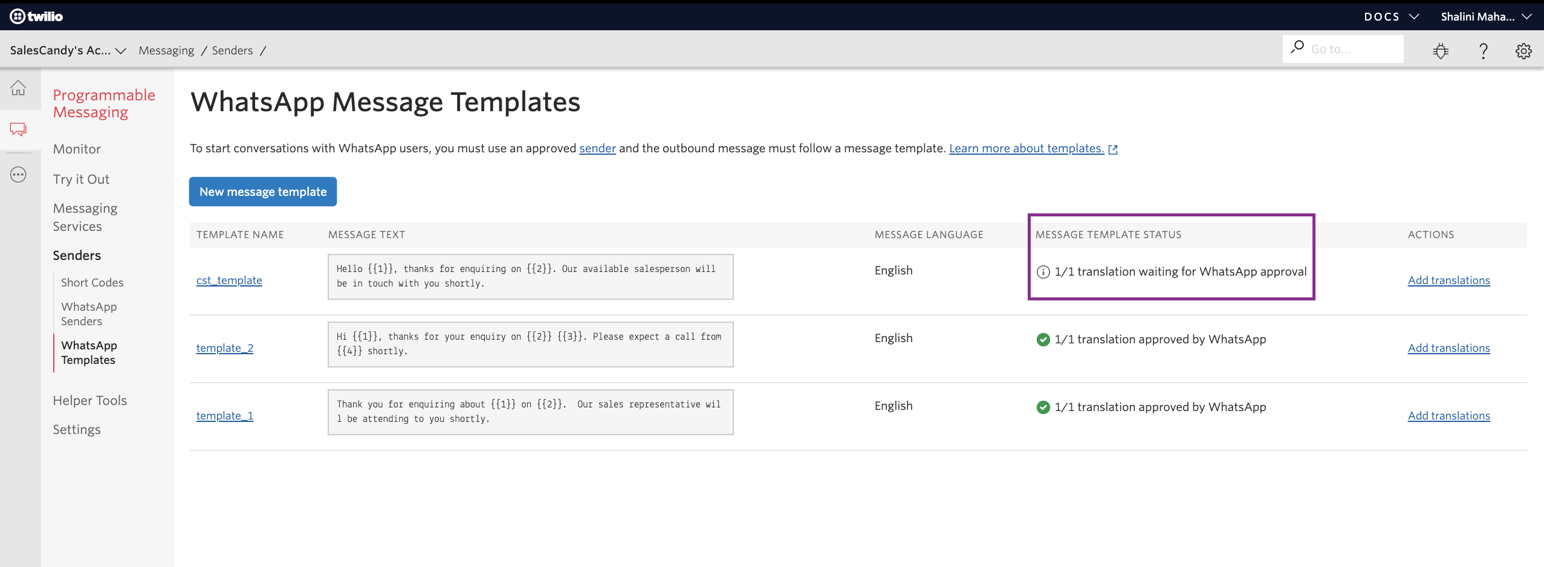The height and width of the screenshot is (567, 1544).
Task: Click the debugger bug icon
Action: [x=1441, y=51]
